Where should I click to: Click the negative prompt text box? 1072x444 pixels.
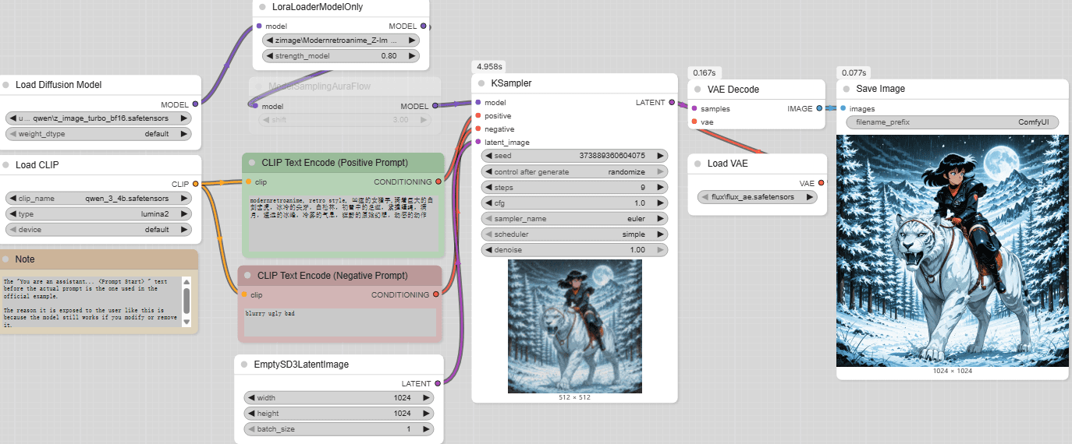339,322
